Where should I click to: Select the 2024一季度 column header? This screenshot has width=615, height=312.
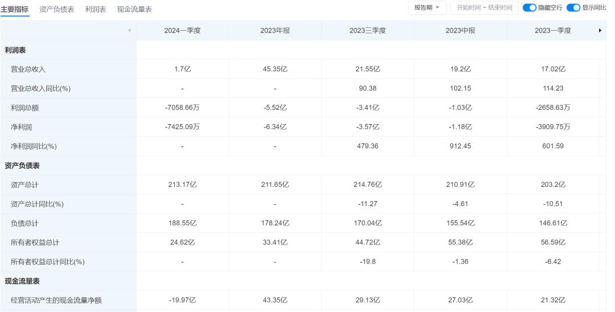182,31
